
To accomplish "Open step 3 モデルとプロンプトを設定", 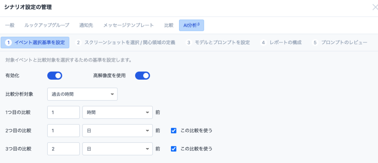I will point(219,42).
